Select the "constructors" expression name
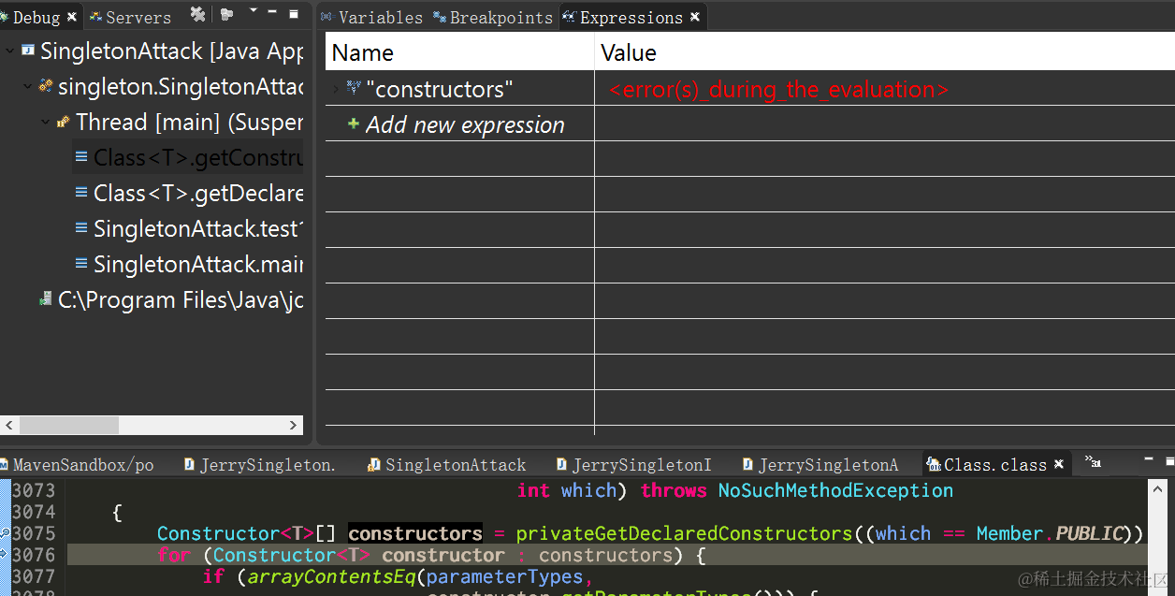1175x596 pixels. [440, 89]
